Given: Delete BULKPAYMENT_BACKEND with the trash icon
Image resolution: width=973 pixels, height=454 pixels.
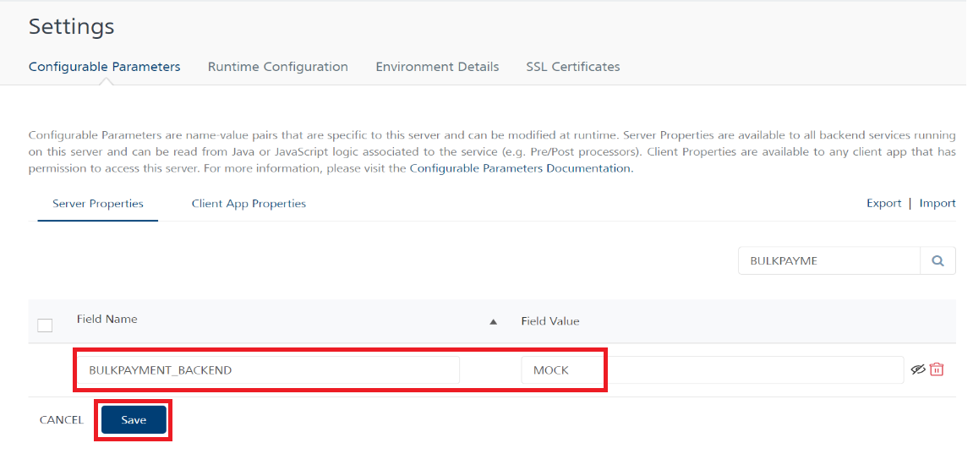Looking at the screenshot, I should point(937,369).
